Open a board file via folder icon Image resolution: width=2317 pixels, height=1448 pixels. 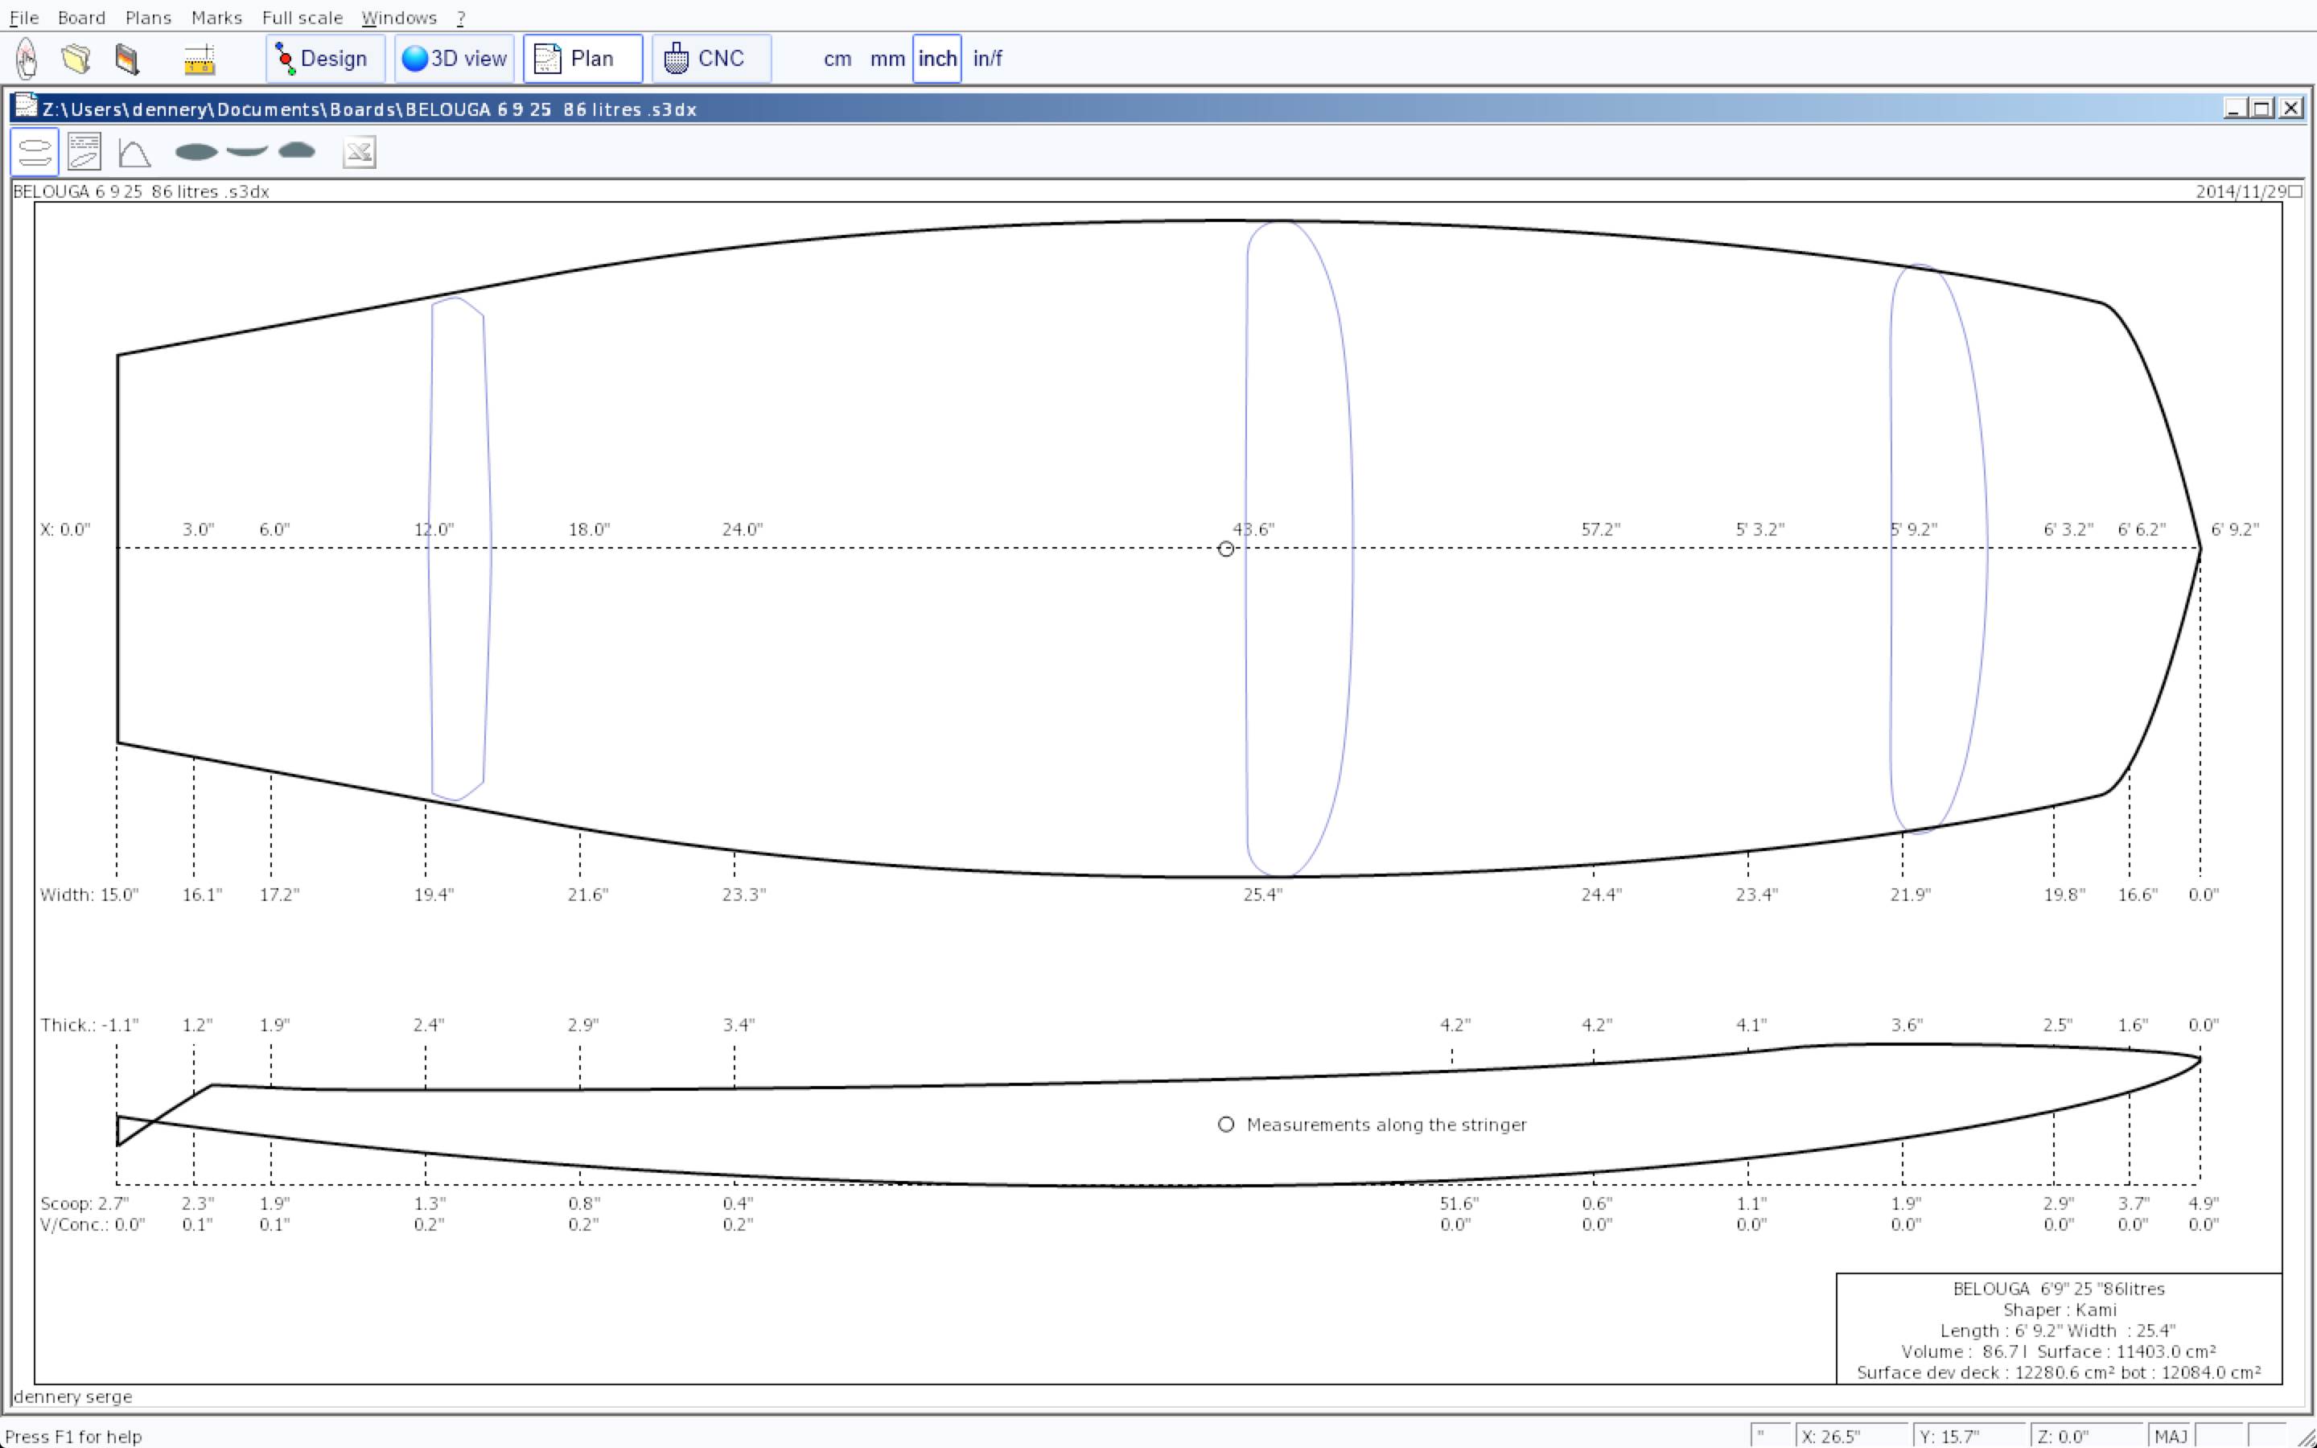click(x=76, y=59)
